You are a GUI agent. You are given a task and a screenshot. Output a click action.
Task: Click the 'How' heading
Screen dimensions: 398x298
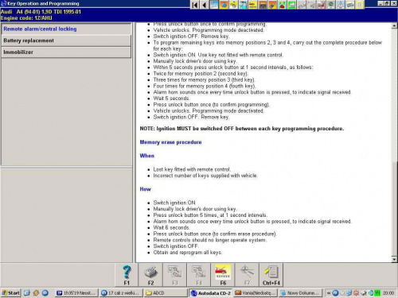145,189
